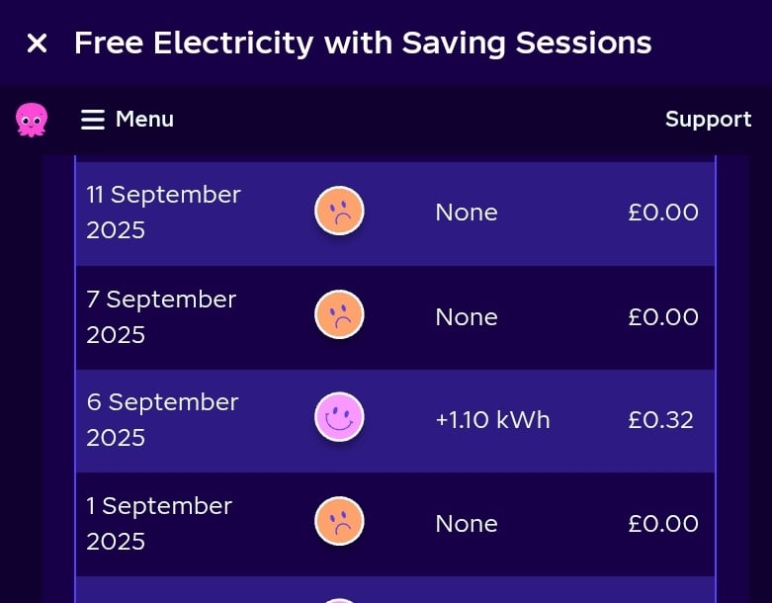Image resolution: width=772 pixels, height=603 pixels.
Task: Close the Saving Sessions page with X
Action: [x=37, y=43]
